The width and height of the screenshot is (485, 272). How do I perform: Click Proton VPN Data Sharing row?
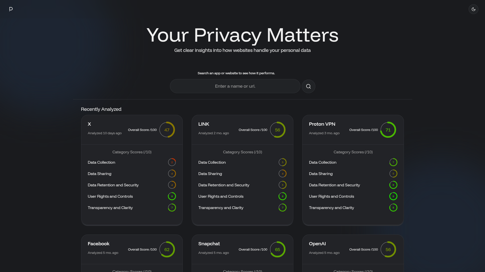(x=321, y=174)
